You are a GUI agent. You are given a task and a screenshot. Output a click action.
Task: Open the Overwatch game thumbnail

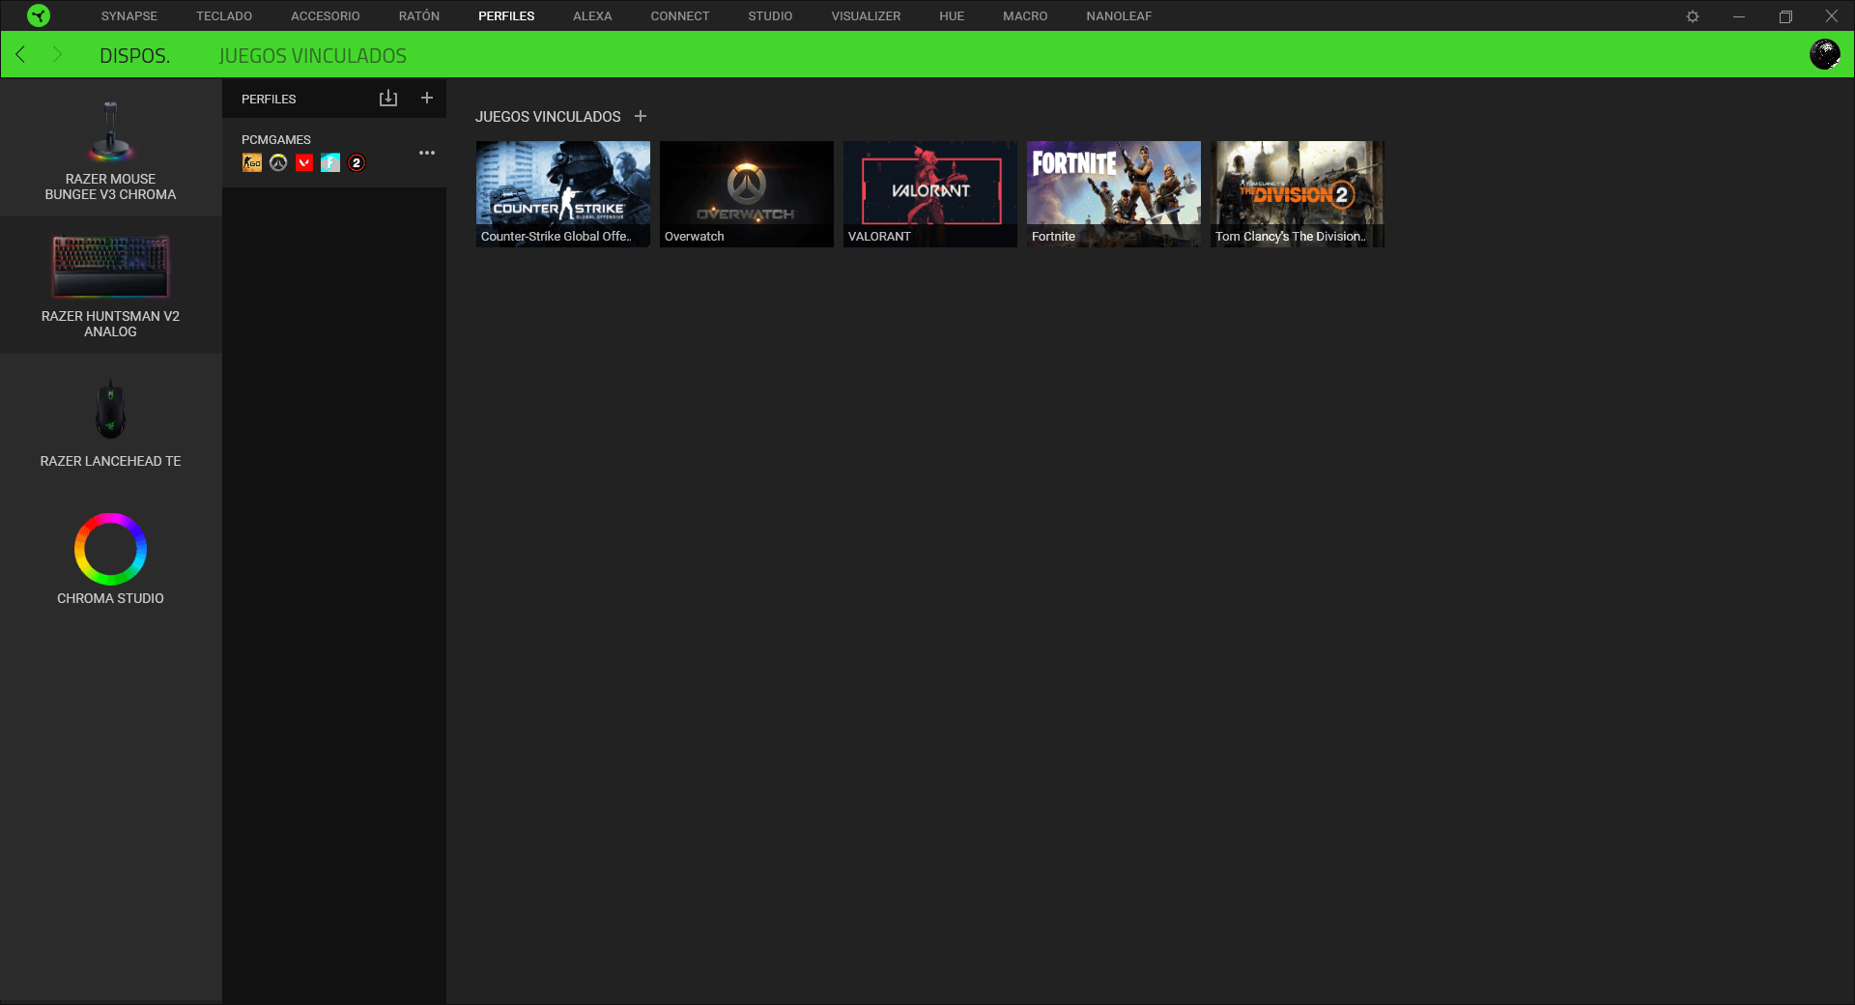747,194
